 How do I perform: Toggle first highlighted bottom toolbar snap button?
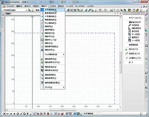coord(35,114)
